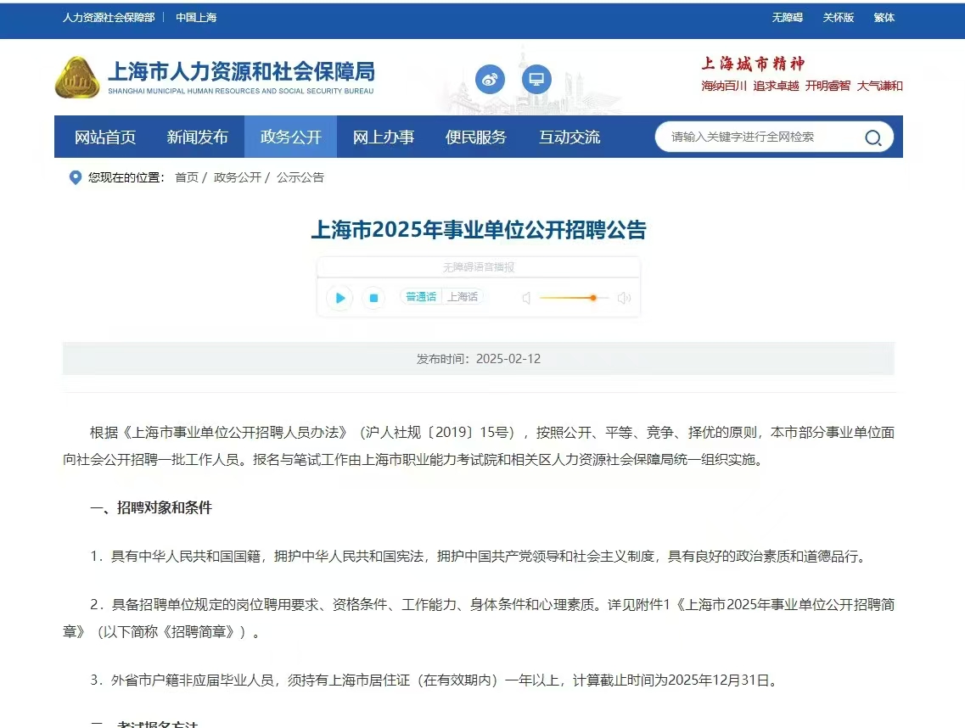The image size is (965, 728).
Task: Go to 首页 via the breadcrumb
Action: (x=186, y=177)
